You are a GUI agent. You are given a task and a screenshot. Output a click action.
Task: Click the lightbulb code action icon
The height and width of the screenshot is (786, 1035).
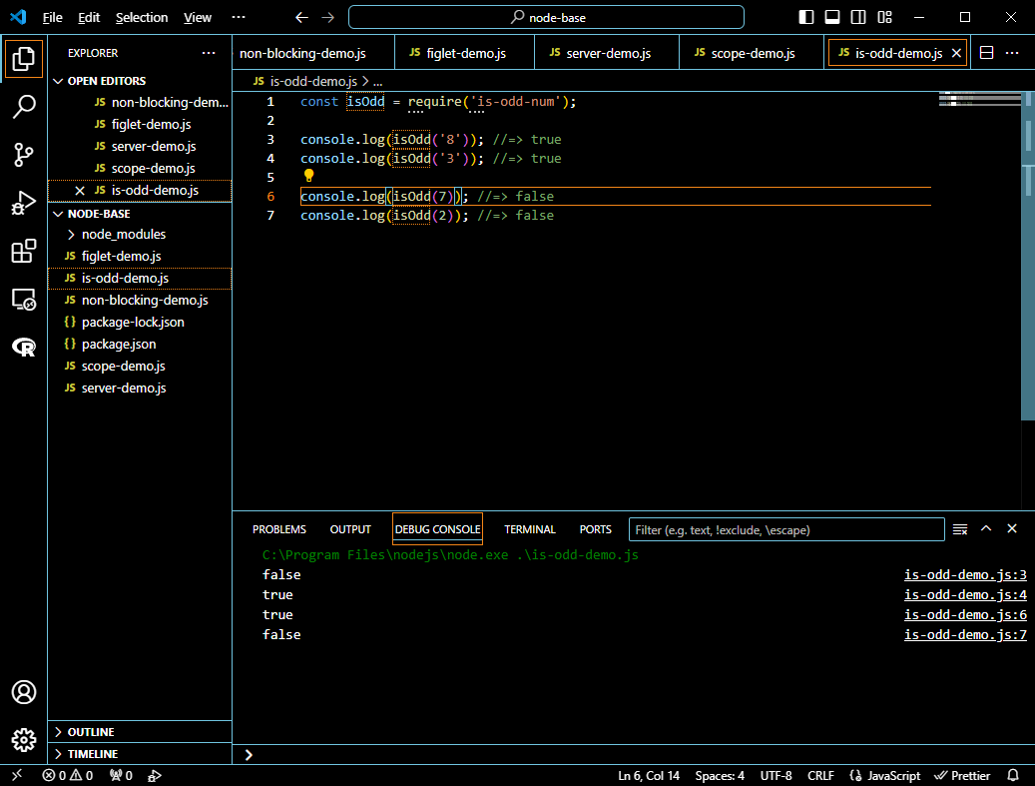(x=309, y=176)
